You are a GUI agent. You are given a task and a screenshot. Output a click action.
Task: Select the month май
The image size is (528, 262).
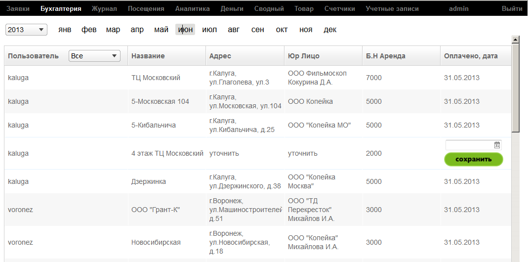tap(162, 30)
